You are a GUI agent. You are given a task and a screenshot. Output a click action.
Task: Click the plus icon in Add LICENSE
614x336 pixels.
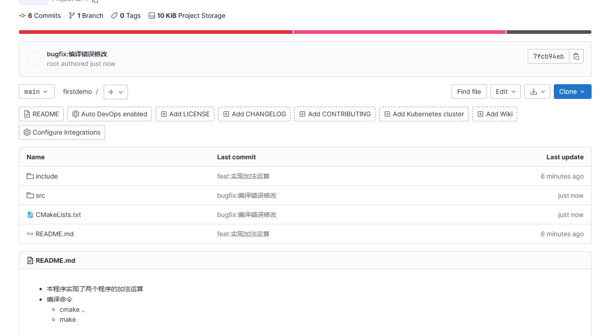[164, 114]
